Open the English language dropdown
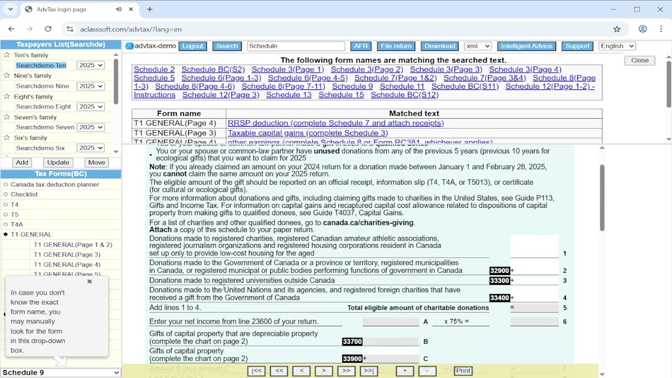The width and height of the screenshot is (672, 378). point(617,46)
